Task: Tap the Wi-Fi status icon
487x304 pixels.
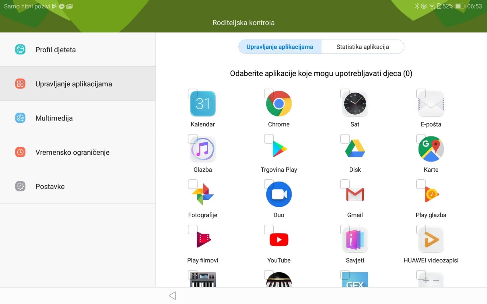Action: [432, 6]
